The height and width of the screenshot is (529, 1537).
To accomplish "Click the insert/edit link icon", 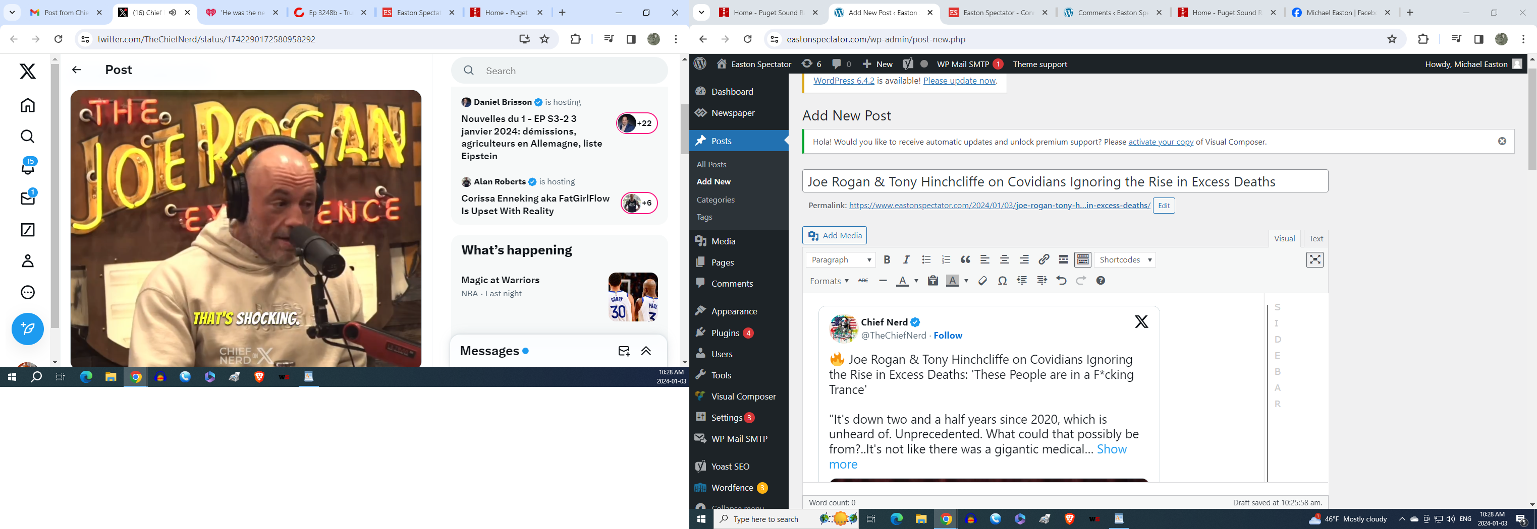I will [1044, 260].
